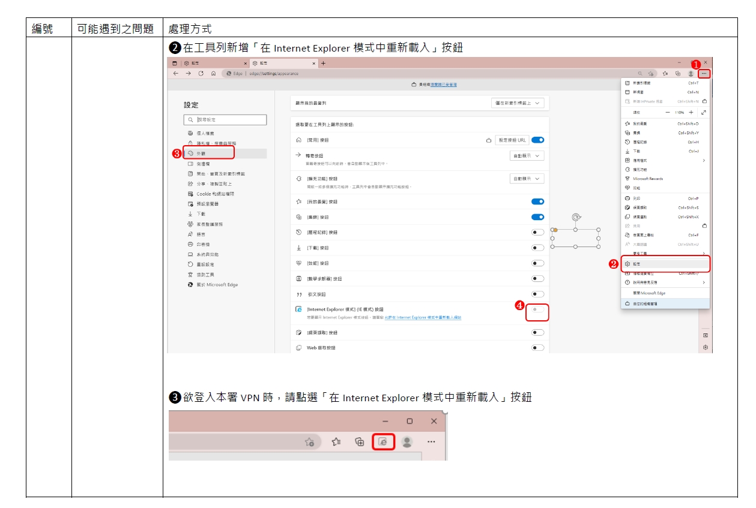Click the tab actions icon left of tabs
Screen dimensions: 756x508
click(175, 63)
